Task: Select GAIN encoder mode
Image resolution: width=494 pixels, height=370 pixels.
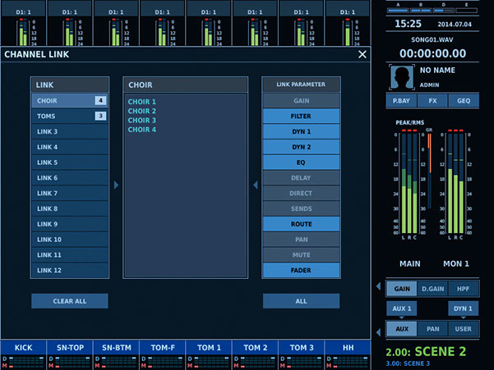Action: coord(402,289)
